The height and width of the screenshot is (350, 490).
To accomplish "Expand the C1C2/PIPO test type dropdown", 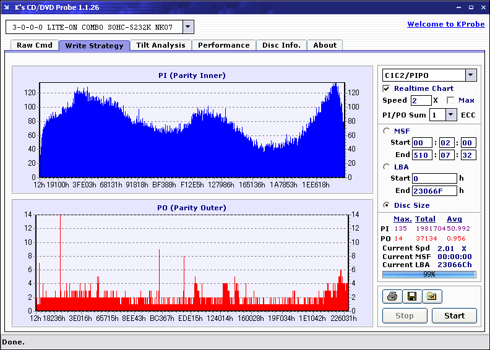I will tap(470, 75).
